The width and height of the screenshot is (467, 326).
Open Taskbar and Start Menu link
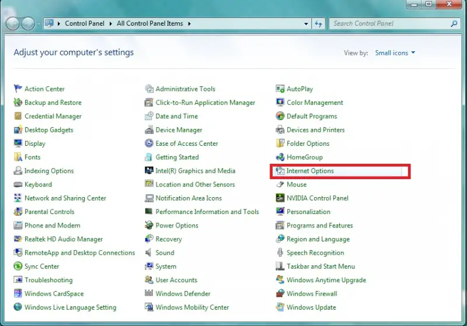(x=320, y=266)
